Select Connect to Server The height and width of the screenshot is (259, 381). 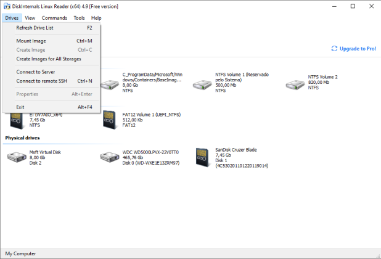click(x=51, y=72)
